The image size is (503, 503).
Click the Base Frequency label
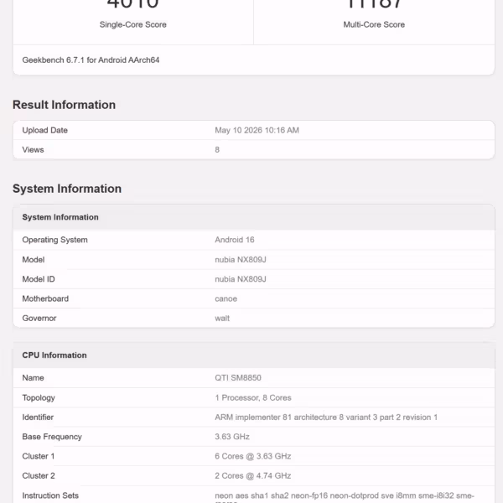click(x=52, y=437)
